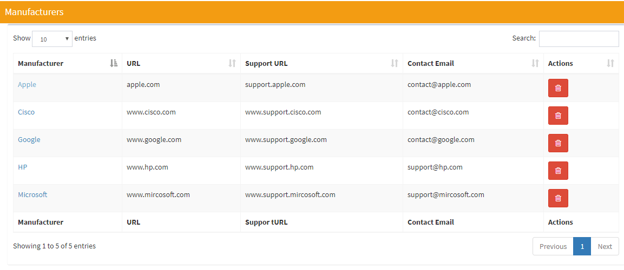Select www.support.google.com cell
This screenshot has width=624, height=270.
321,143
